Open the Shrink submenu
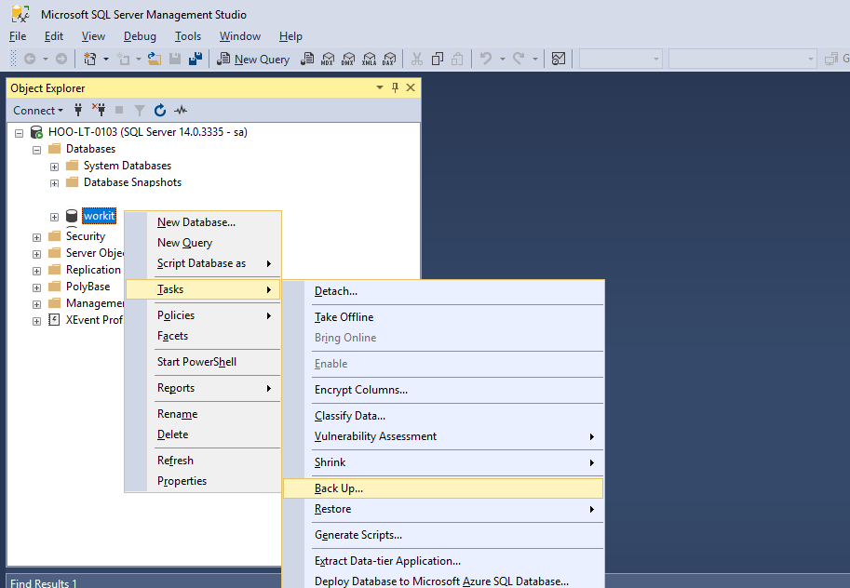850x588 pixels. pos(443,462)
